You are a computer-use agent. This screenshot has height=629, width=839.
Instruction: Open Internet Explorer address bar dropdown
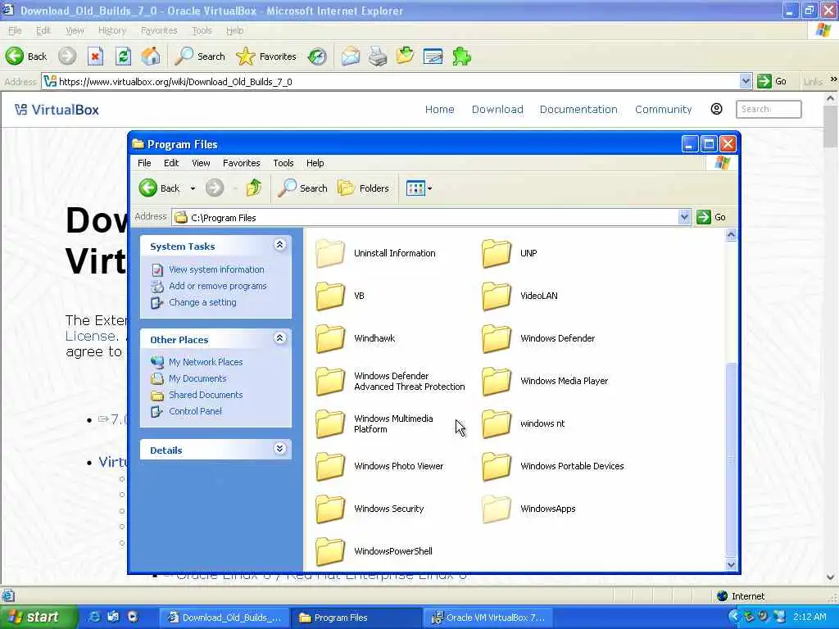pyautogui.click(x=746, y=81)
